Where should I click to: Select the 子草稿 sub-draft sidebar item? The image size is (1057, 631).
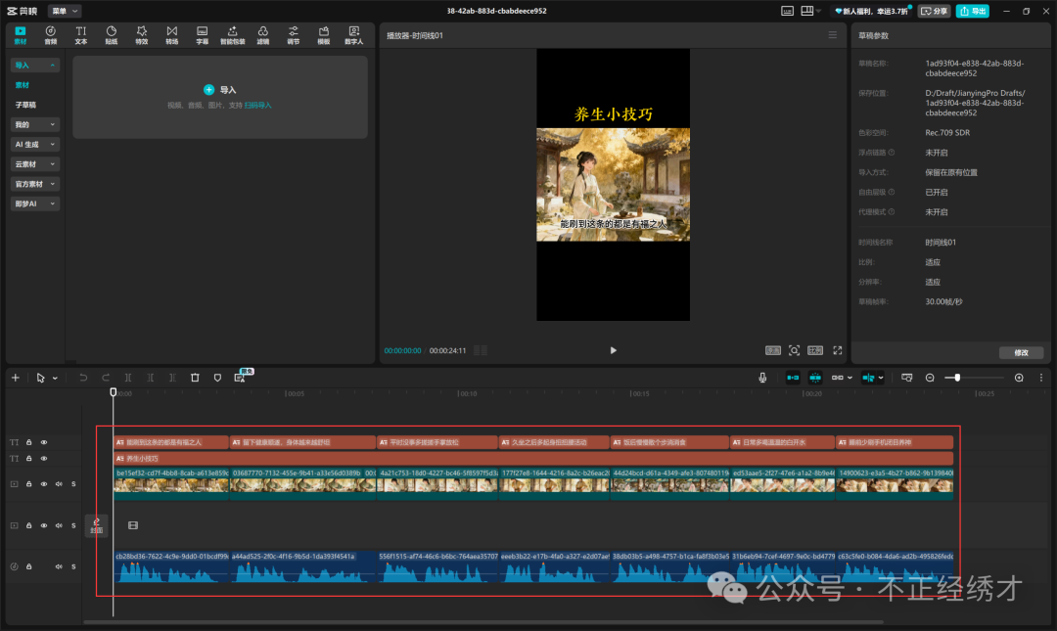pos(25,106)
